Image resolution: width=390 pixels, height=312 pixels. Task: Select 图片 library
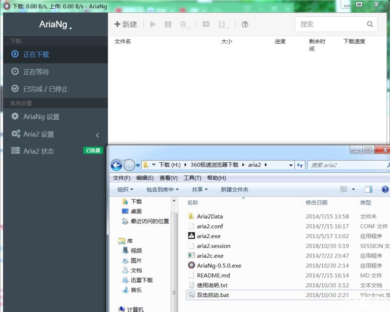coord(132,260)
